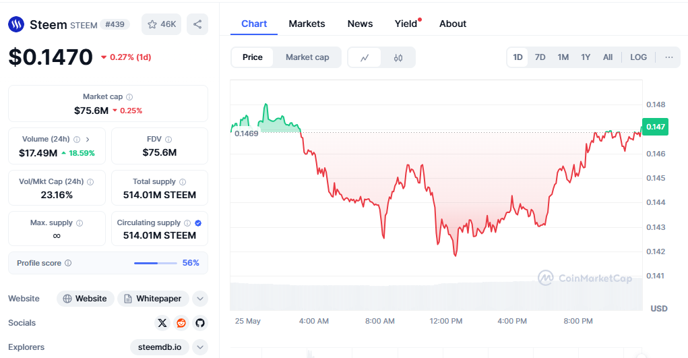Toggle chart to Market cap view
The height and width of the screenshot is (358, 688).
[307, 57]
